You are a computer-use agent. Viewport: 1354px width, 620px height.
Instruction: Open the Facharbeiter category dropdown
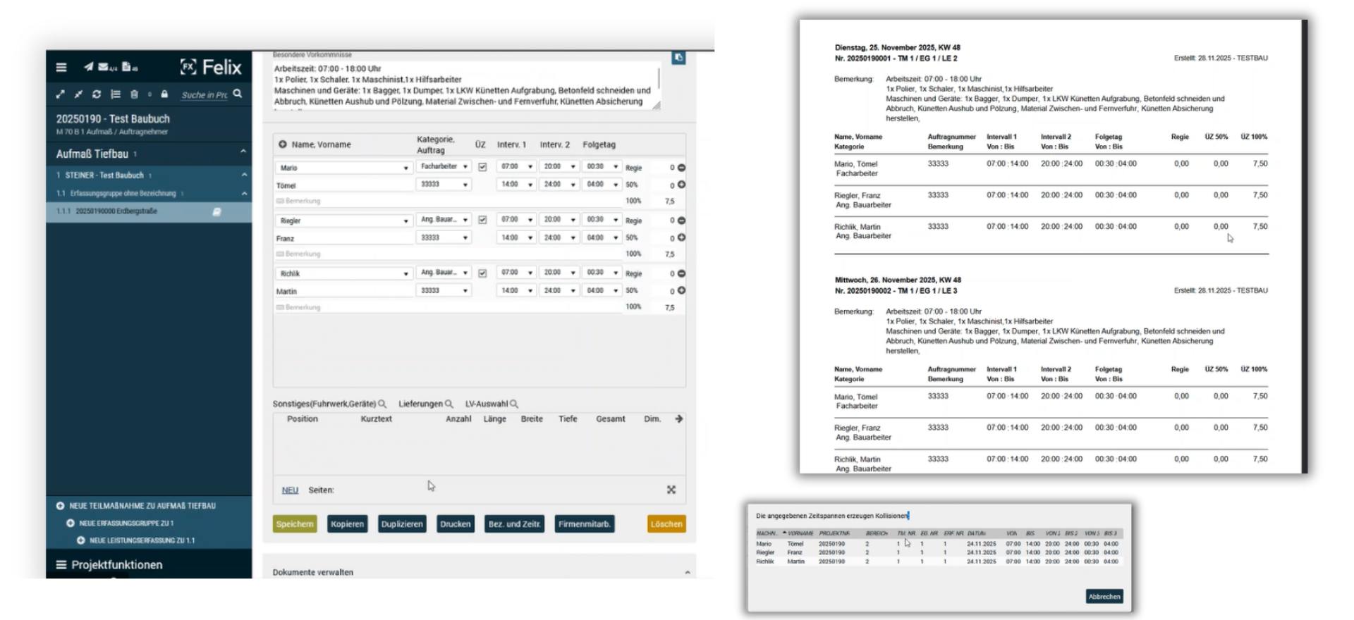click(x=444, y=167)
